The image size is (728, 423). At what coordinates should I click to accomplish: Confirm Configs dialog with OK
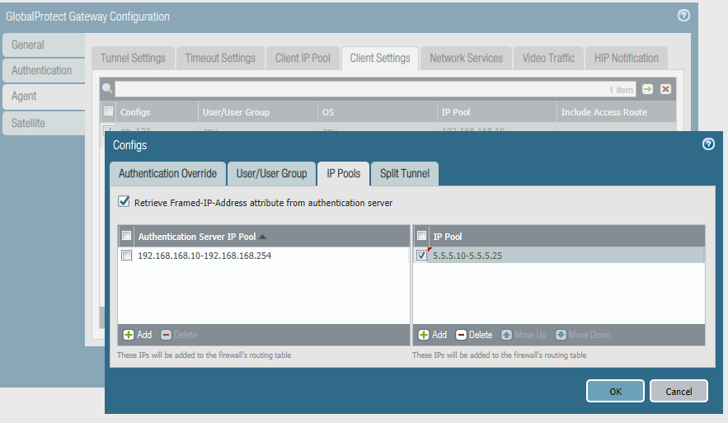[x=615, y=392]
